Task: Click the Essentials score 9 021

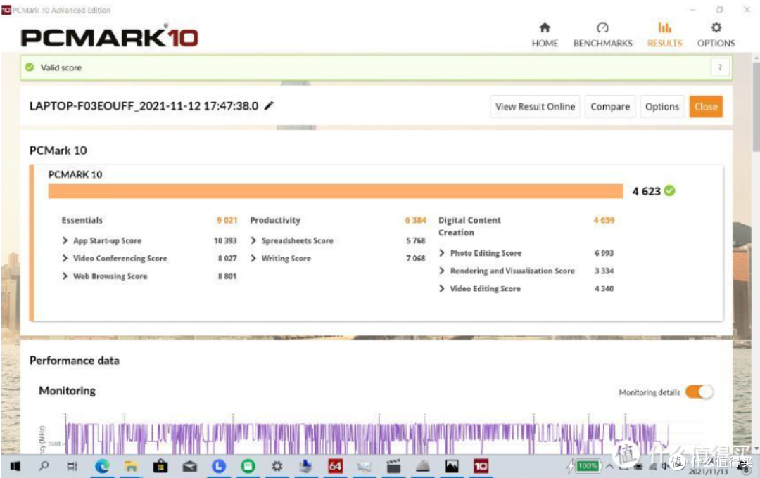Action: click(227, 220)
